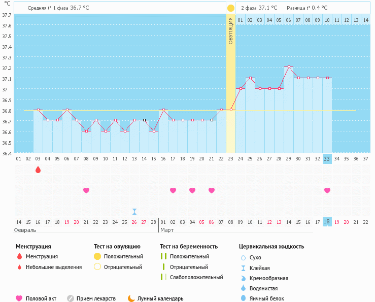Click the red menstruation drop on cycle day 03
Screen dimensions: 375x302
[x=38, y=170]
